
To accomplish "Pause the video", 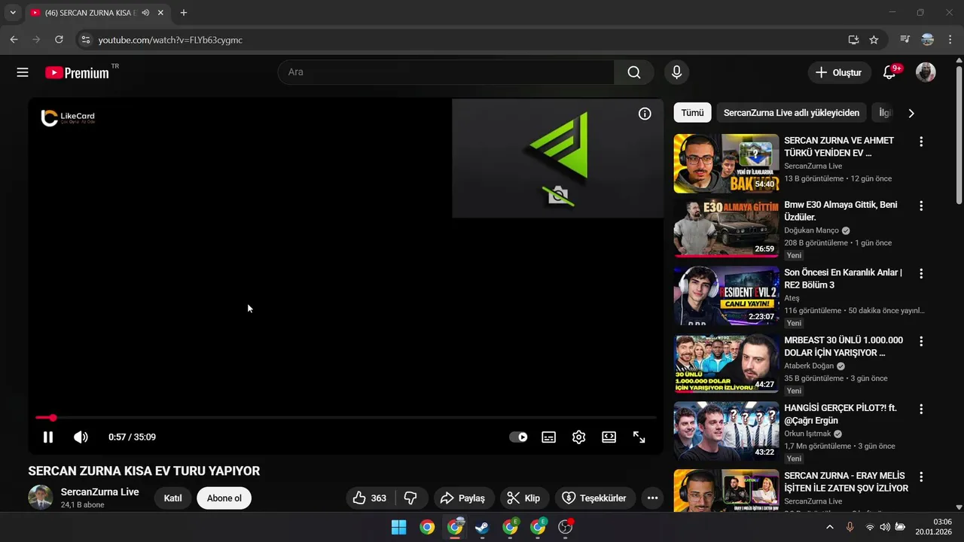I will (47, 437).
